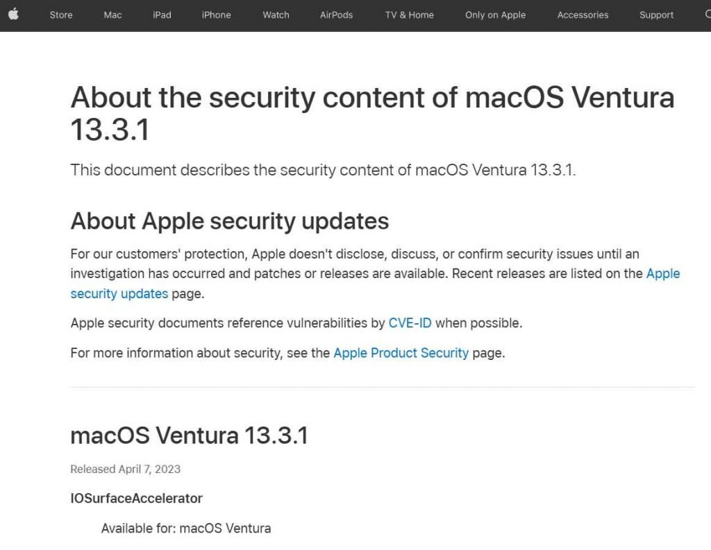
Task: Navigate to the AirPods page
Action: 336,15
